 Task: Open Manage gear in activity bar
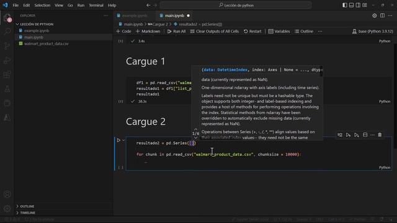point(7,209)
